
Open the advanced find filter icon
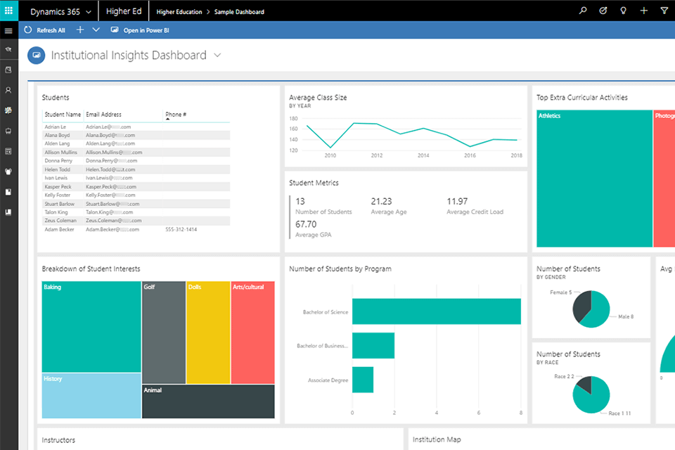pos(664,11)
